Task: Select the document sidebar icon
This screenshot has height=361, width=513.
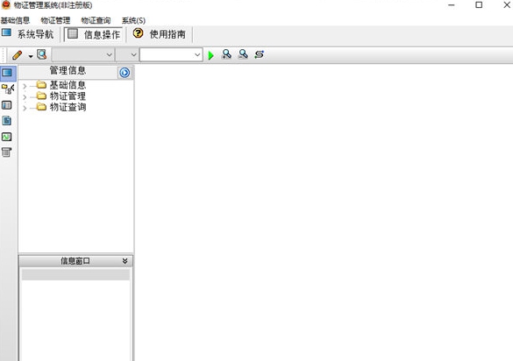Action: point(6,121)
